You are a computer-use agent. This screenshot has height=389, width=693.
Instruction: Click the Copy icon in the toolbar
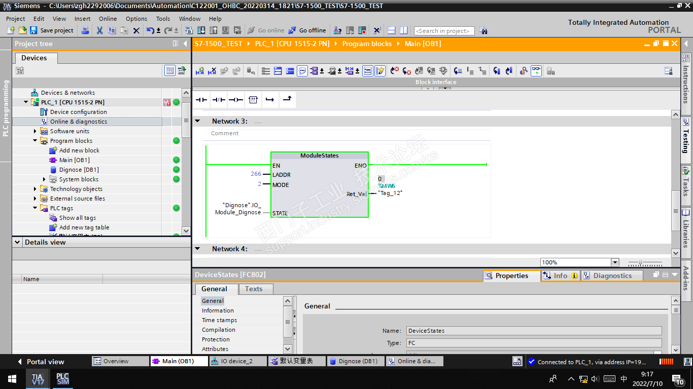[x=112, y=30]
